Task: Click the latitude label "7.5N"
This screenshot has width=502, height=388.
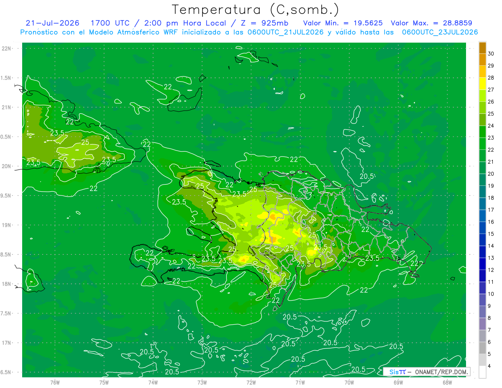Action: click(x=6, y=313)
